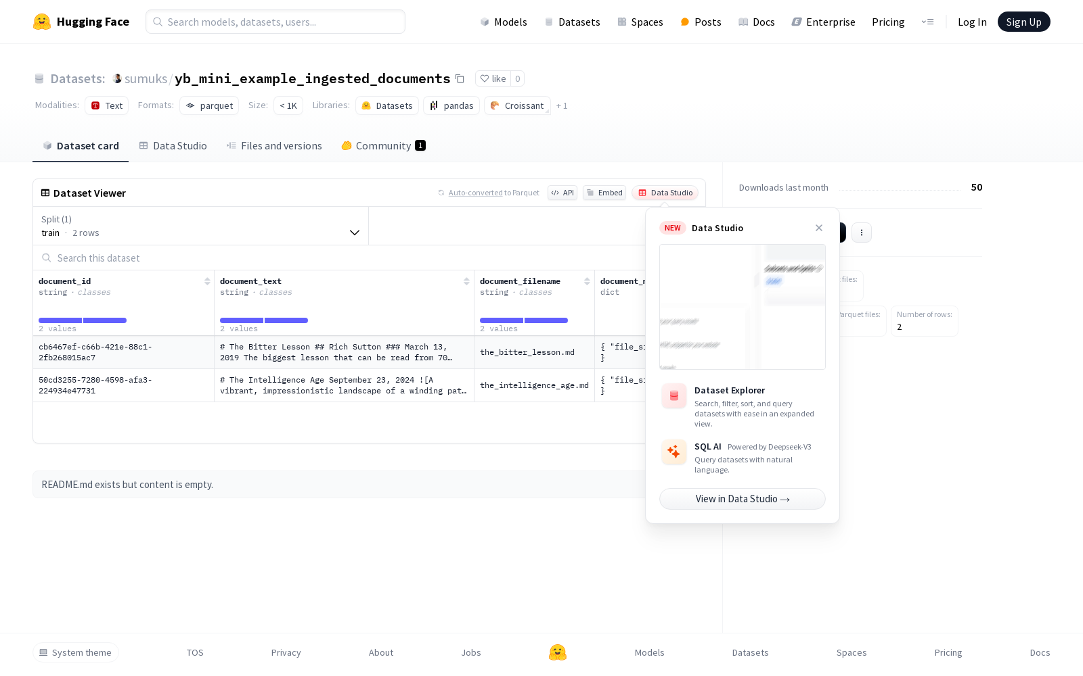Click the like count number
The height and width of the screenshot is (676, 1083).
click(x=517, y=78)
